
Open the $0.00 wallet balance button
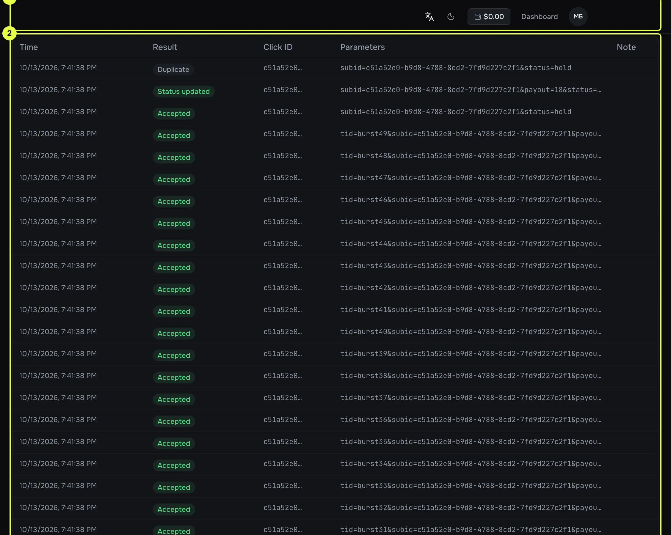pos(489,16)
